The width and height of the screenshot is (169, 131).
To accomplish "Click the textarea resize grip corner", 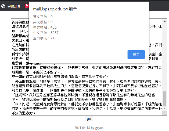I will pos(165,114).
